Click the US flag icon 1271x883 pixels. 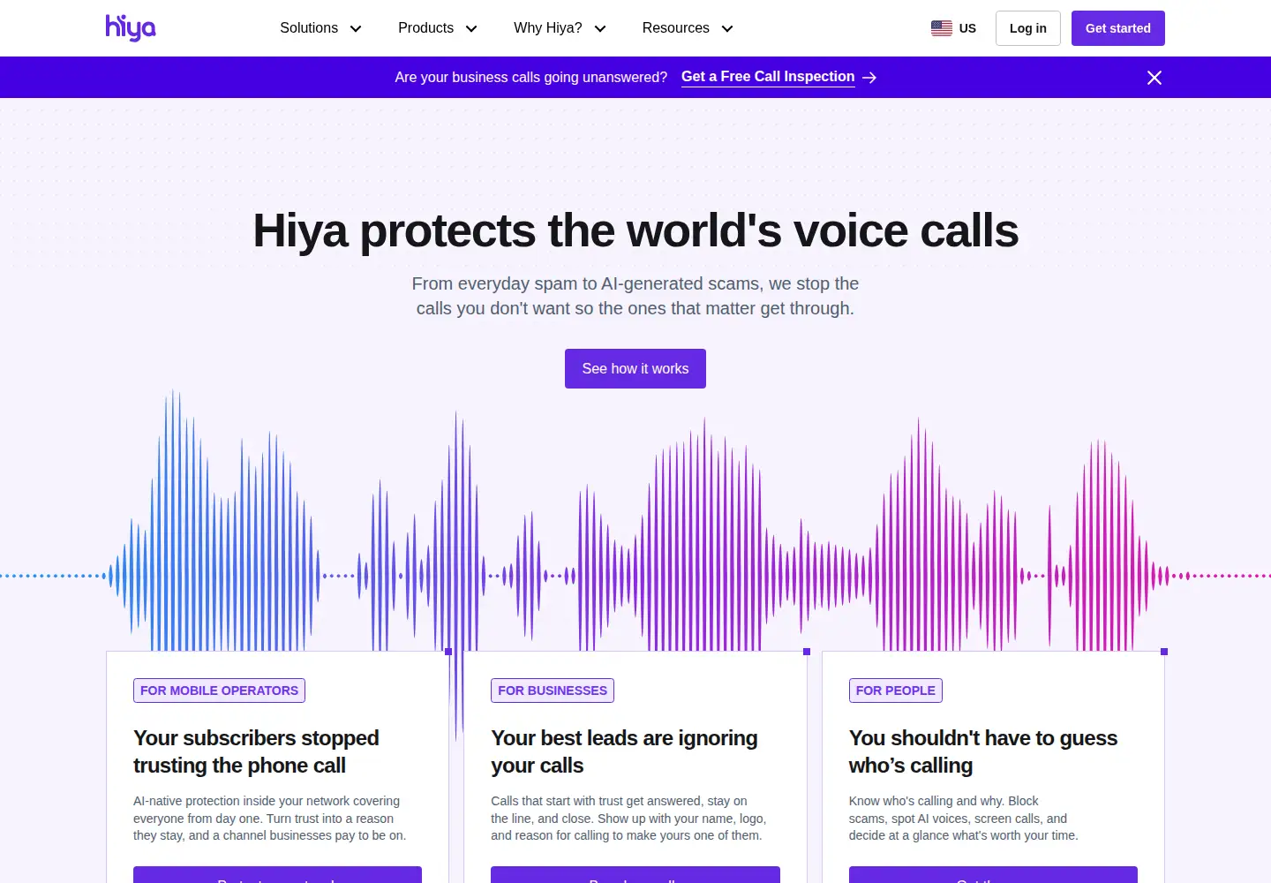tap(942, 28)
